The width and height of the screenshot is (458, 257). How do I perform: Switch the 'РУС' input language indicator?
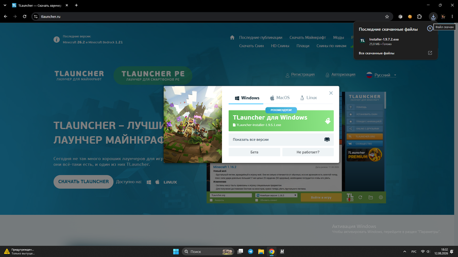click(414, 251)
